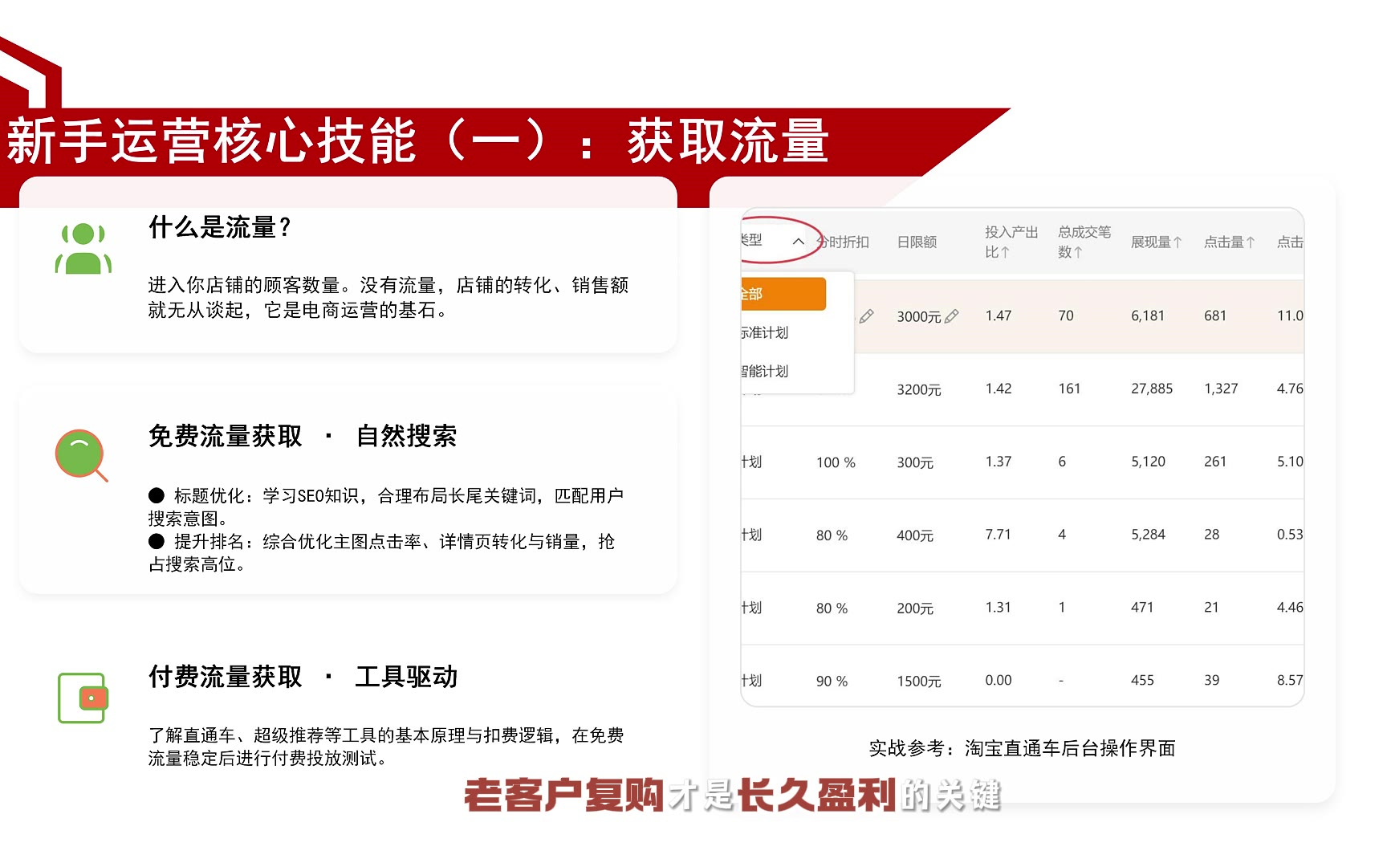This screenshot has width=1387, height=867.
Task: Click the 5,120 impressions cell
Action: pyautogui.click(x=1148, y=462)
